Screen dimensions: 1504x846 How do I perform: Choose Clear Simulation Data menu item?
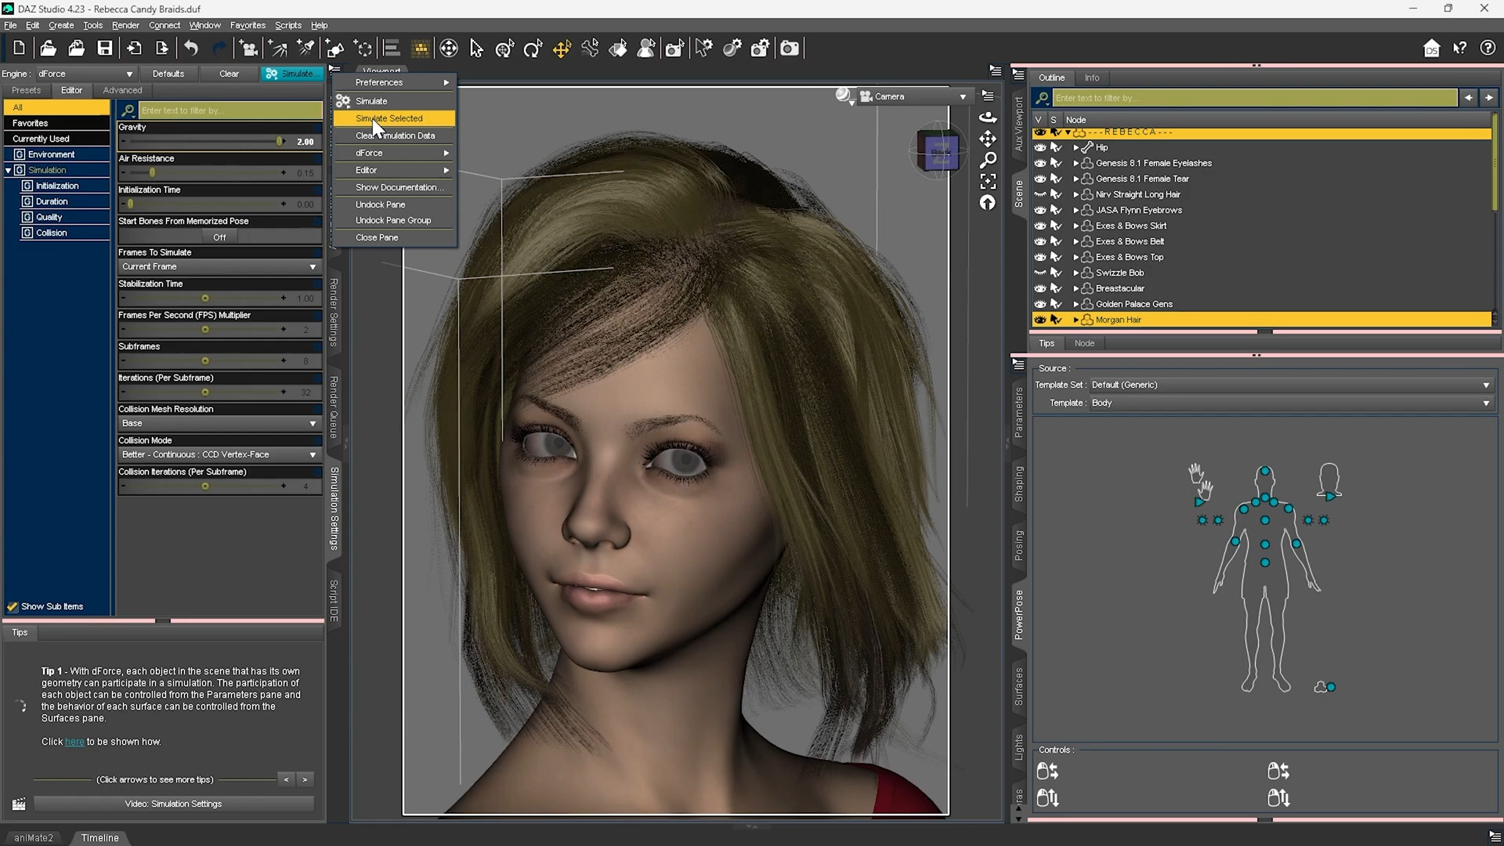(394, 136)
